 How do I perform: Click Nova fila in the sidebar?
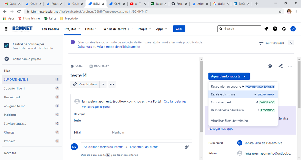[x=10, y=153]
